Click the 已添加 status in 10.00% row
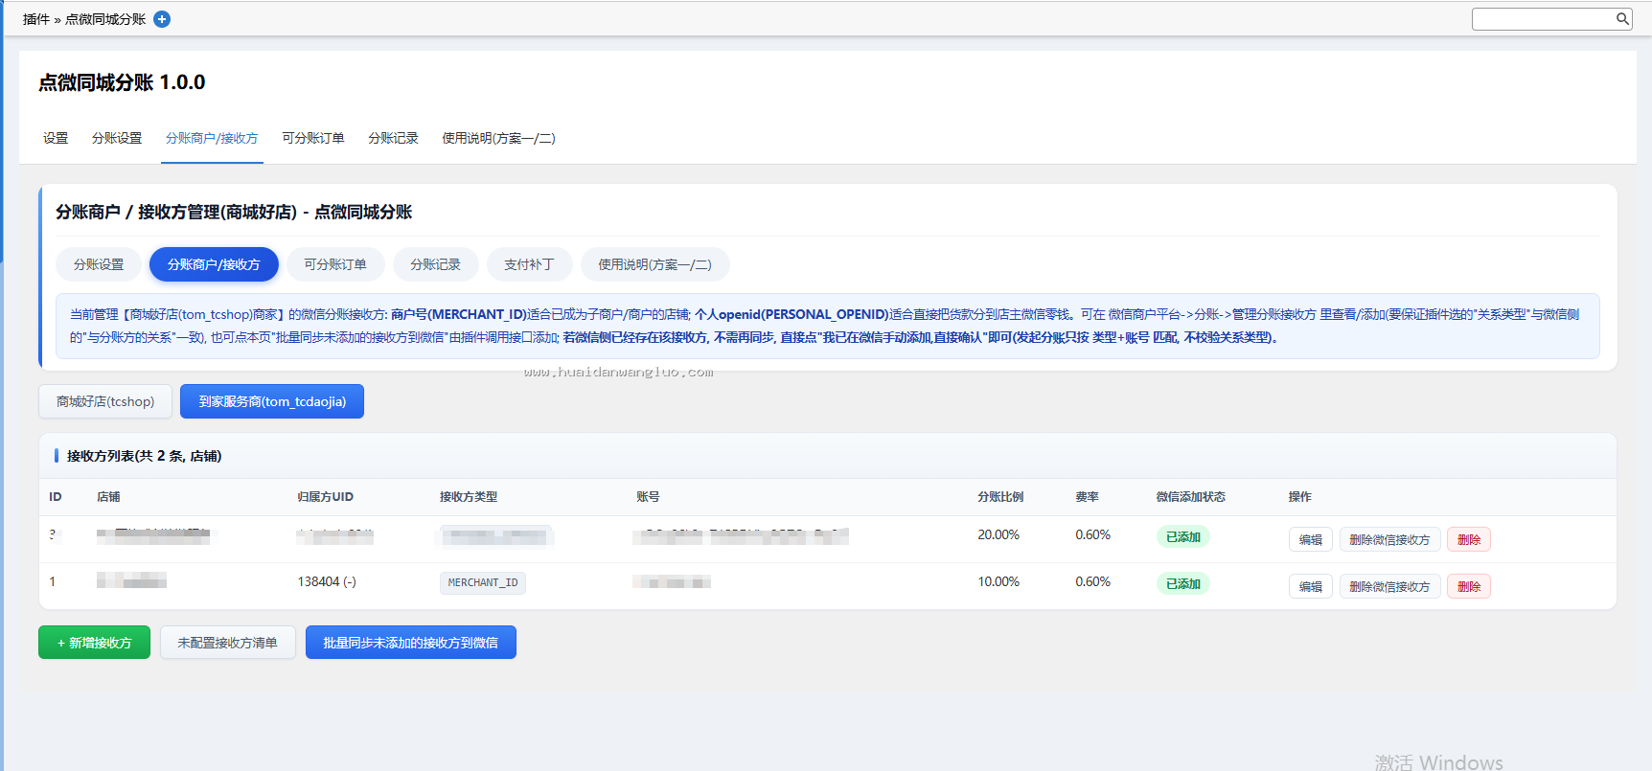This screenshot has width=1652, height=771. (x=1183, y=584)
